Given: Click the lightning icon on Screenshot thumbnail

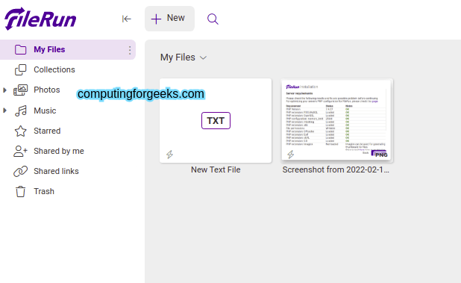Looking at the screenshot, I should click(x=291, y=155).
